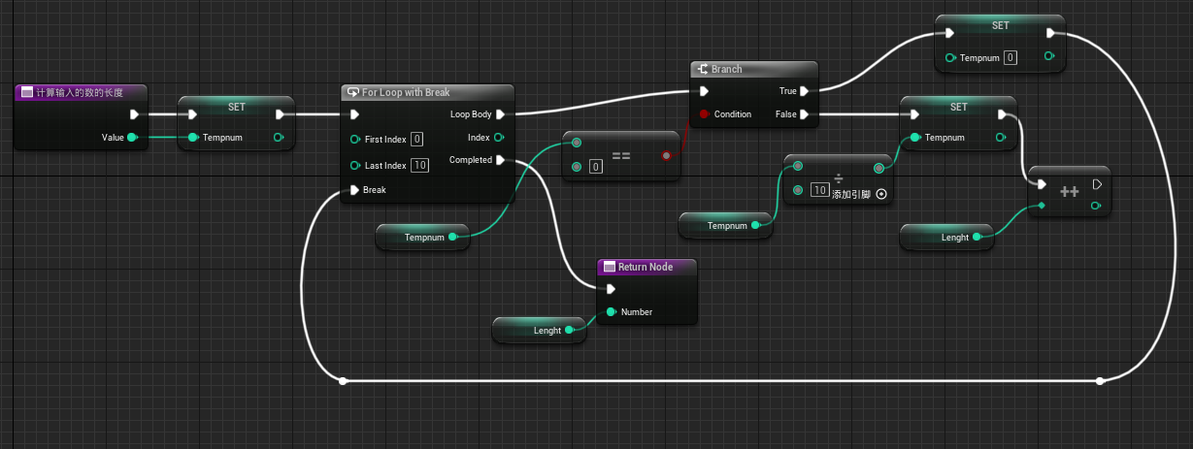Edit the Tempnum 0 field in top-right SET node
Viewport: 1193px width, 449px height.
(1011, 58)
